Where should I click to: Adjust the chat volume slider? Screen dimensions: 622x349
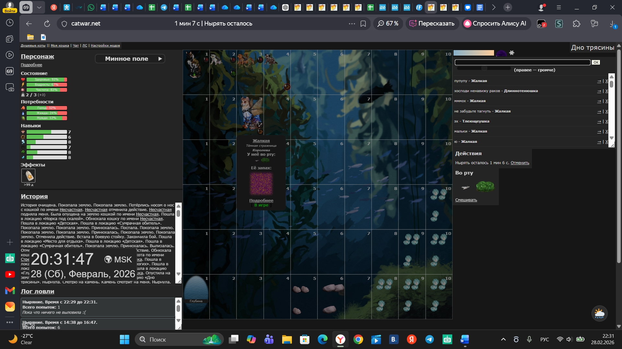pos(484,68)
